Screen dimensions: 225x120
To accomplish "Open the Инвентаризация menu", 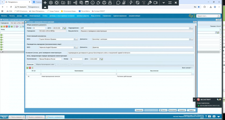I will [35, 16].
